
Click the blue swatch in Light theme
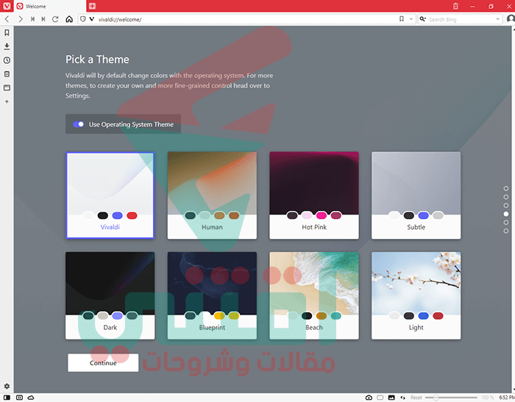(x=423, y=316)
